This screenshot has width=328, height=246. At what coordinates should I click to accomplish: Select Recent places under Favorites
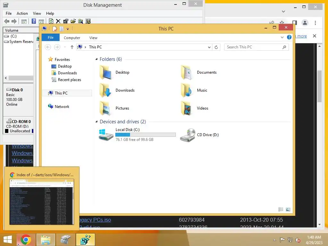[x=69, y=80]
